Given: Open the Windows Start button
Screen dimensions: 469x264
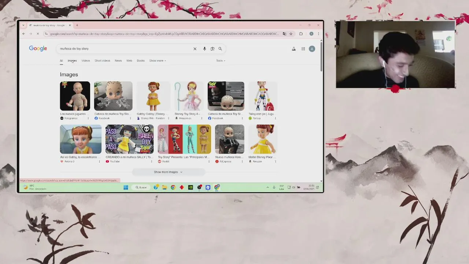Looking at the screenshot, I should pyautogui.click(x=126, y=187).
